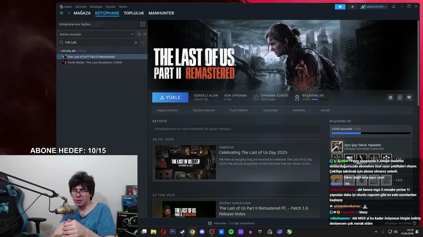Open Spotify from the taskbar
423x237 pixels.
click(x=231, y=232)
